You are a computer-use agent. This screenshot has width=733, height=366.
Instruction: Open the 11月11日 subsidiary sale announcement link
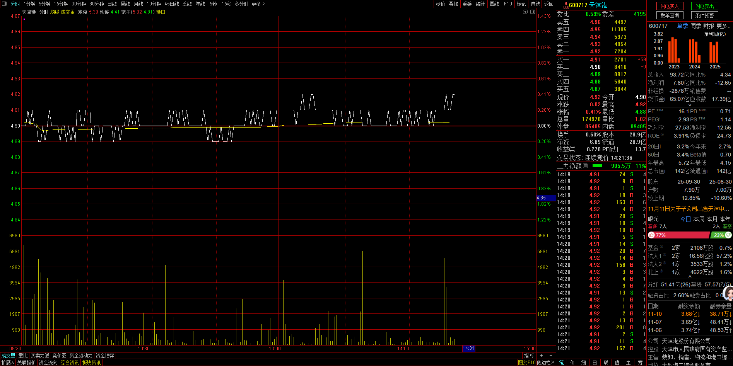pyautogui.click(x=689, y=209)
